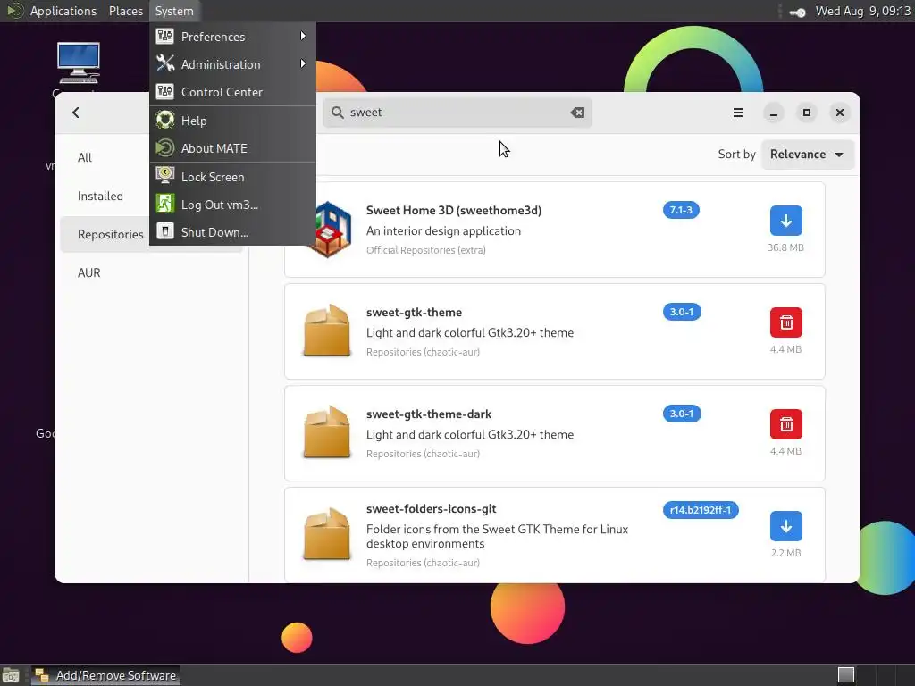
Task: Click the search field containing sweet
Action: tap(457, 113)
